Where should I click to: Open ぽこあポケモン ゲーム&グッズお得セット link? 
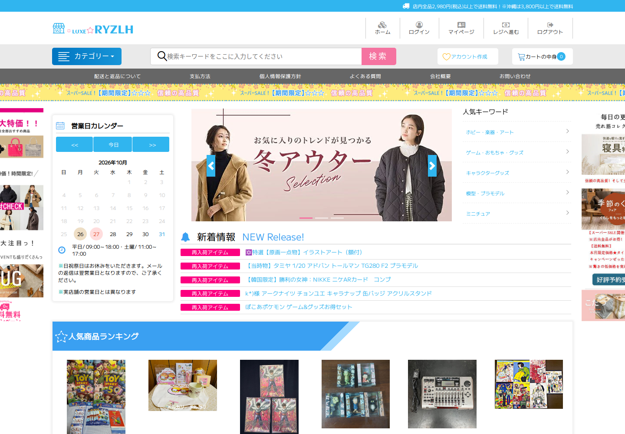pyautogui.click(x=299, y=307)
